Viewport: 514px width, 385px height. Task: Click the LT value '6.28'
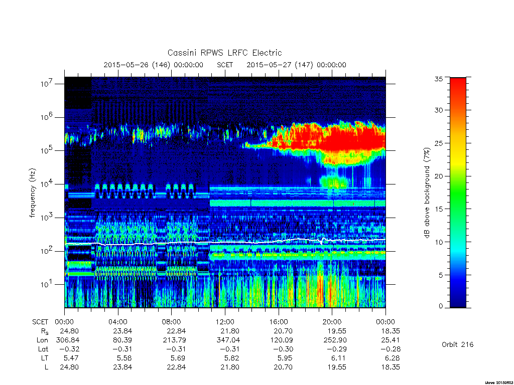pyautogui.click(x=392, y=358)
